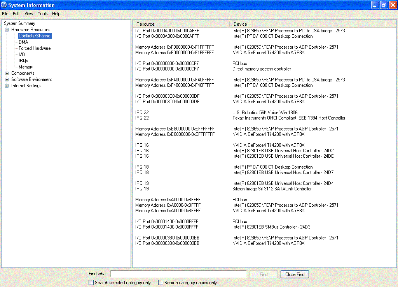
Task: Expand the Components tree node
Action: tap(7, 74)
